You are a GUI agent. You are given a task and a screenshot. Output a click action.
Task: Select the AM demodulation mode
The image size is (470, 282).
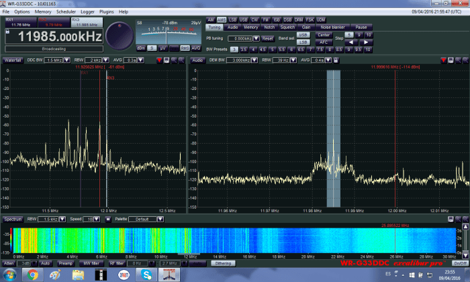coord(211,19)
